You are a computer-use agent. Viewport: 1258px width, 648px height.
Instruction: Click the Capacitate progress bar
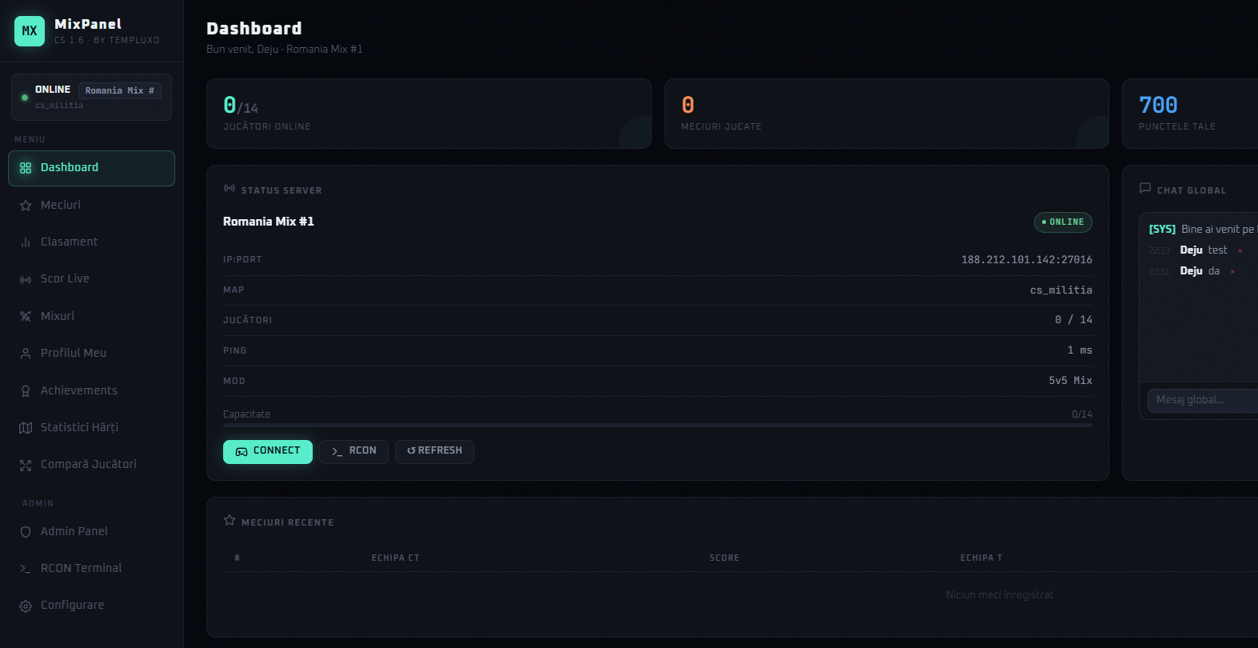point(656,425)
